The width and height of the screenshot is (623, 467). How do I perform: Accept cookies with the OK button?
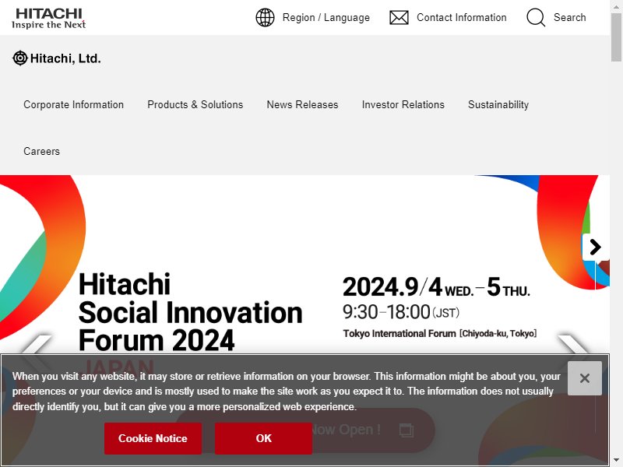[263, 438]
